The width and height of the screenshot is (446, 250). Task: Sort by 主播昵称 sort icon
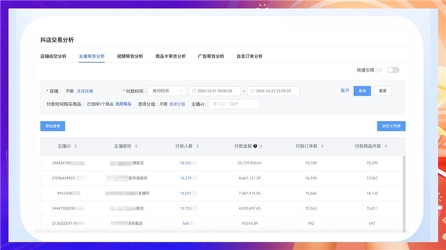(x=137, y=146)
